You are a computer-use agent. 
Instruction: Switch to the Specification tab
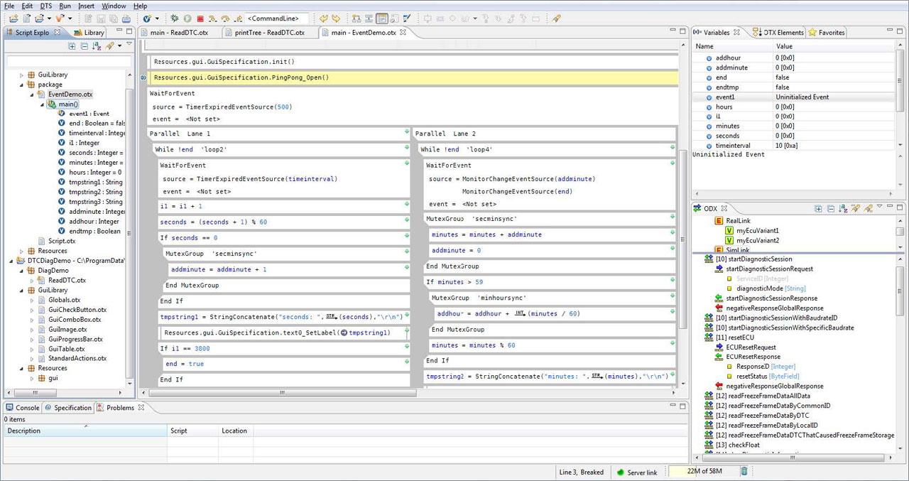point(68,408)
